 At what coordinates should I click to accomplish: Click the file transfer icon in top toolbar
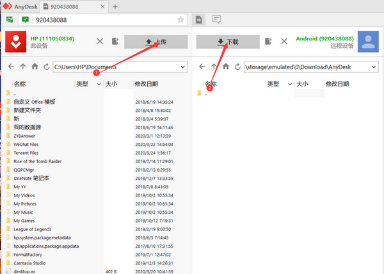pos(198,20)
